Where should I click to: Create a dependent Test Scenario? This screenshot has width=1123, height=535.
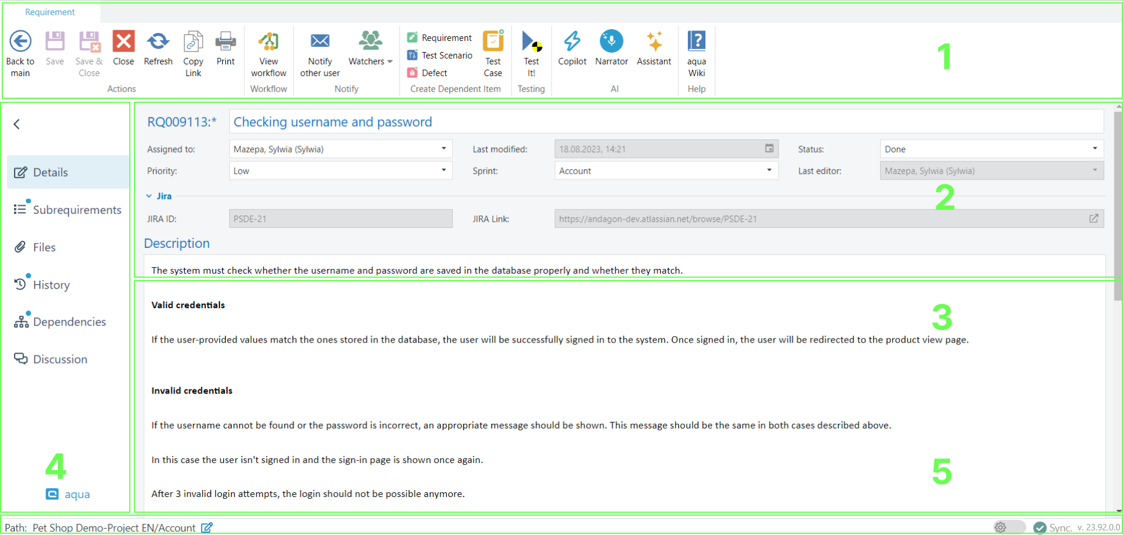click(446, 56)
